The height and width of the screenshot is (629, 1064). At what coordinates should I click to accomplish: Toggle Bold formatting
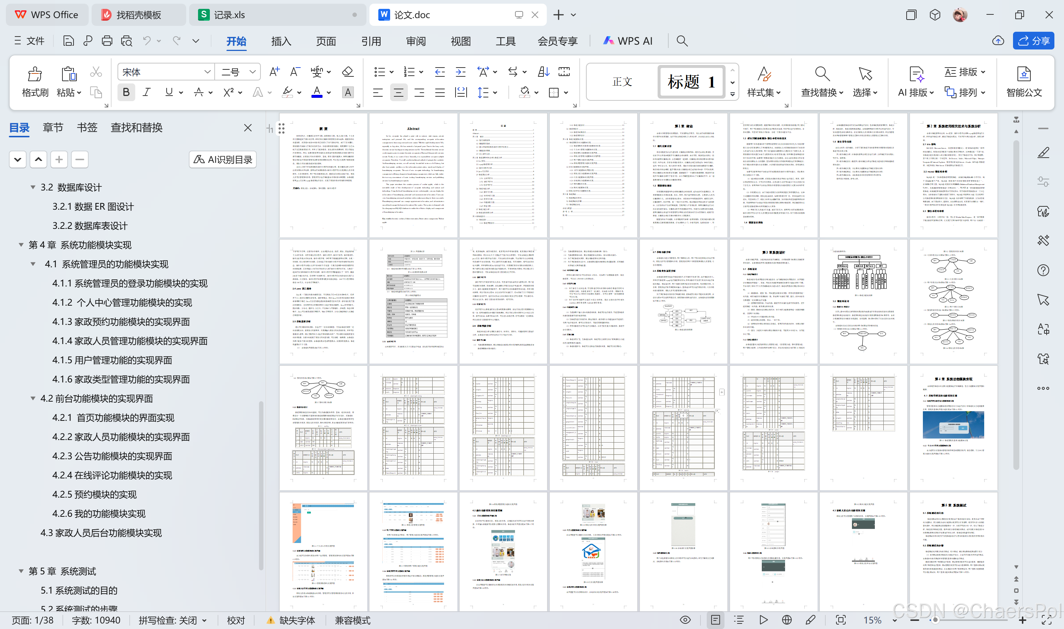126,92
